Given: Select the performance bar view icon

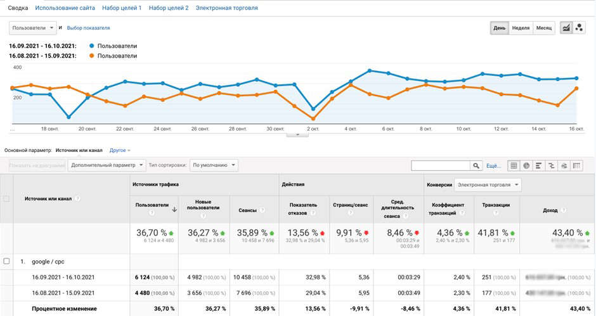Looking at the screenshot, I should click(539, 165).
